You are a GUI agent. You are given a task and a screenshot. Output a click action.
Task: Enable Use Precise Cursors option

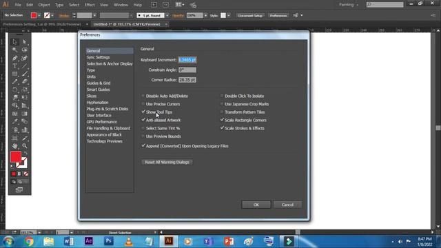tap(143, 104)
